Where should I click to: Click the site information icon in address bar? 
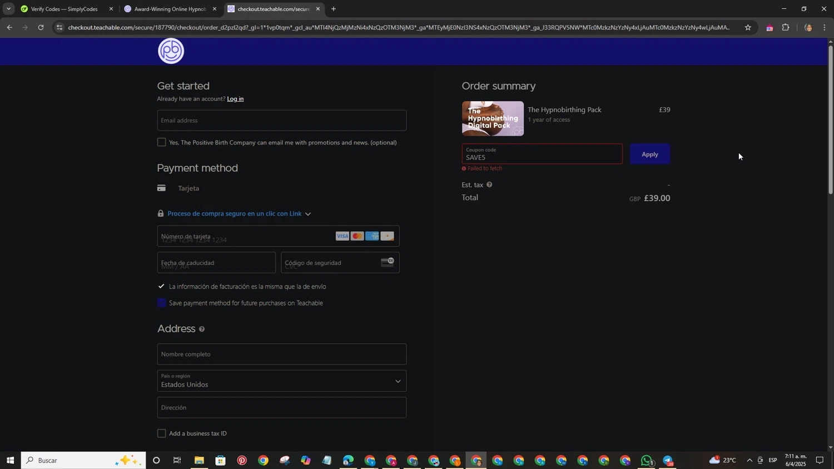pyautogui.click(x=59, y=27)
